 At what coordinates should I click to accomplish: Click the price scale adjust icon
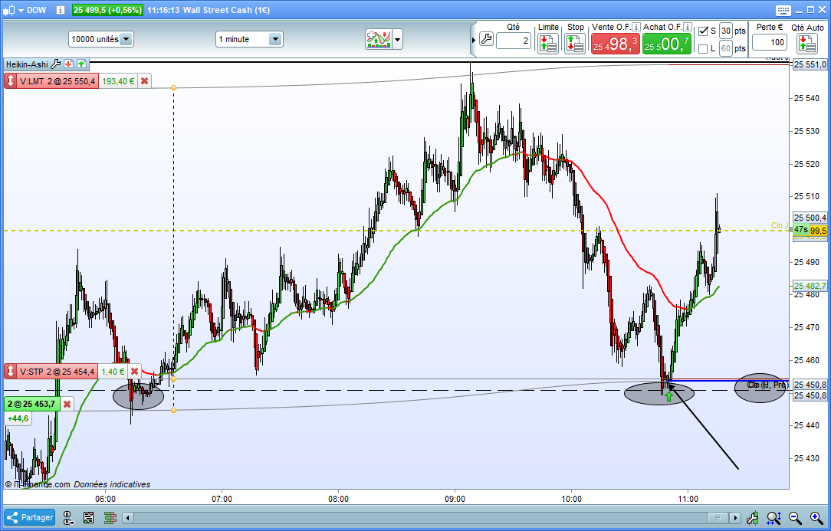pyautogui.click(x=752, y=518)
